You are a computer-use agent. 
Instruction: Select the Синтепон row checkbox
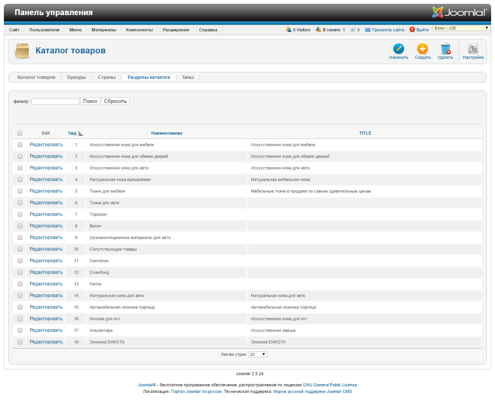[x=20, y=261]
